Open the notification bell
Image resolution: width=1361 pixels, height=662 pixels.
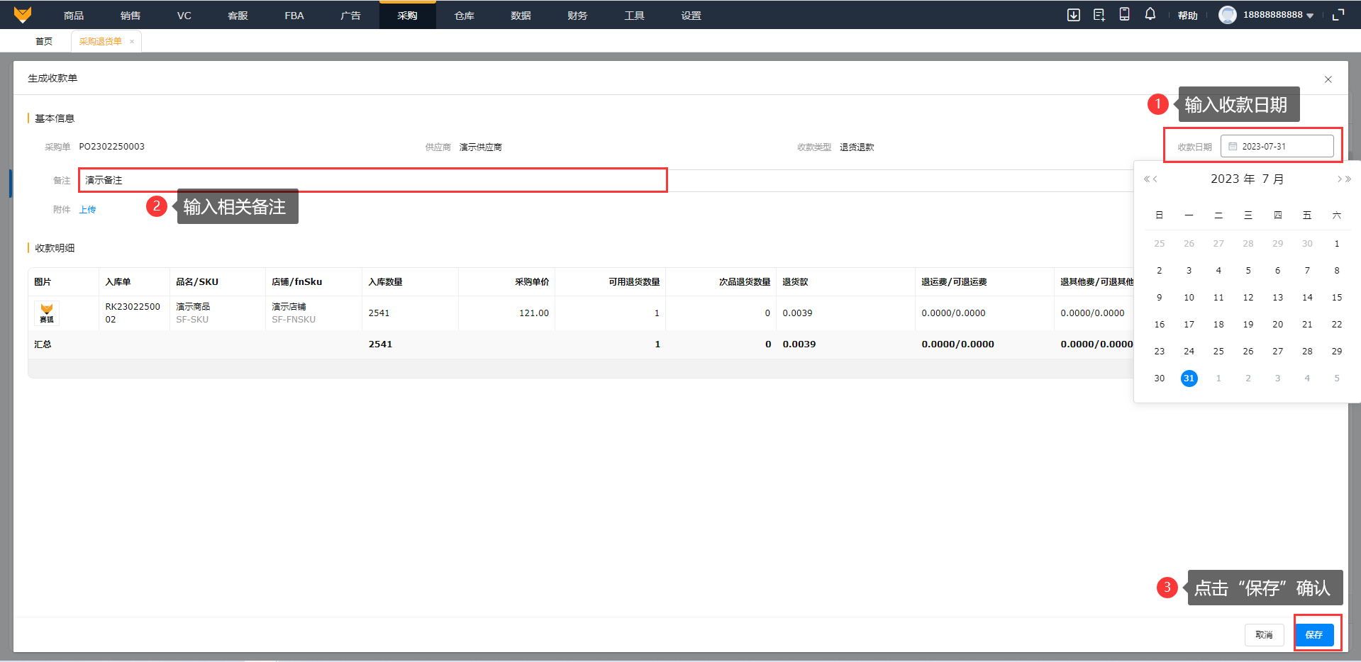tap(1150, 14)
